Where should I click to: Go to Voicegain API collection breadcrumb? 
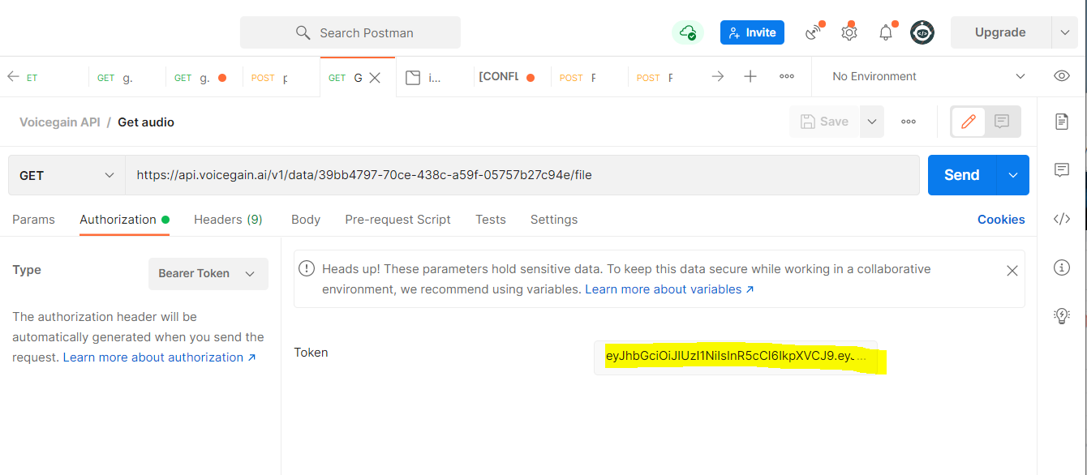(60, 122)
